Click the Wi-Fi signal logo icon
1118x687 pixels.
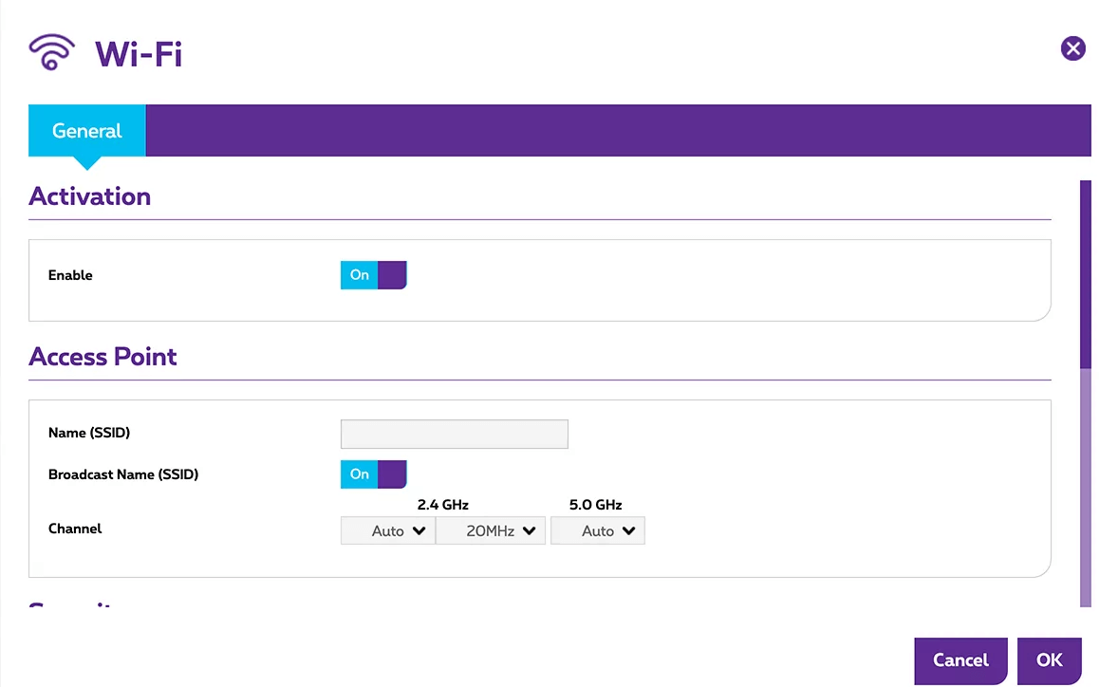(51, 52)
